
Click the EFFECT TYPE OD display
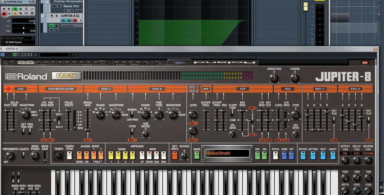click(345, 153)
